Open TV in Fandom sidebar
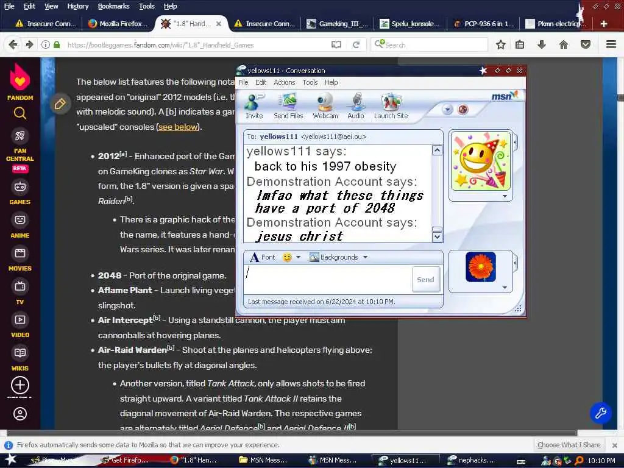 click(x=20, y=292)
